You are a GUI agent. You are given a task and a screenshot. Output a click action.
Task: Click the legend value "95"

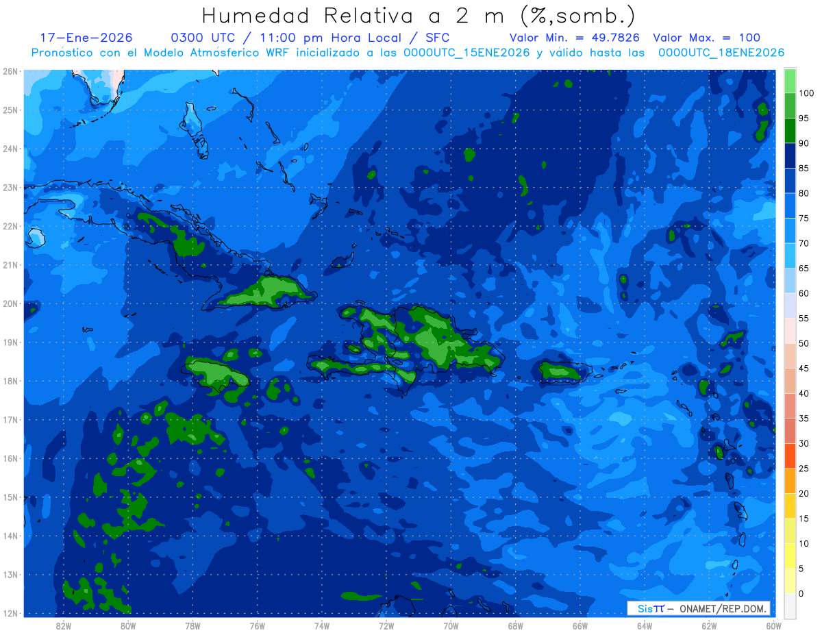point(803,119)
